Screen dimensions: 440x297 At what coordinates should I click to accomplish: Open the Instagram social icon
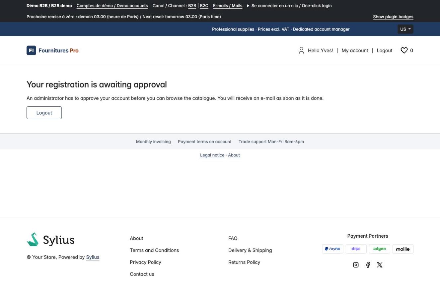(x=356, y=265)
